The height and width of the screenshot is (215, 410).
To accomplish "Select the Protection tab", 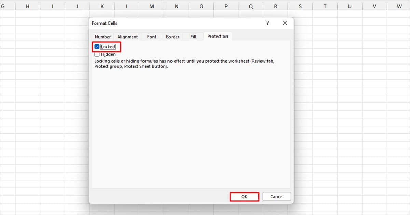I will pyautogui.click(x=218, y=36).
